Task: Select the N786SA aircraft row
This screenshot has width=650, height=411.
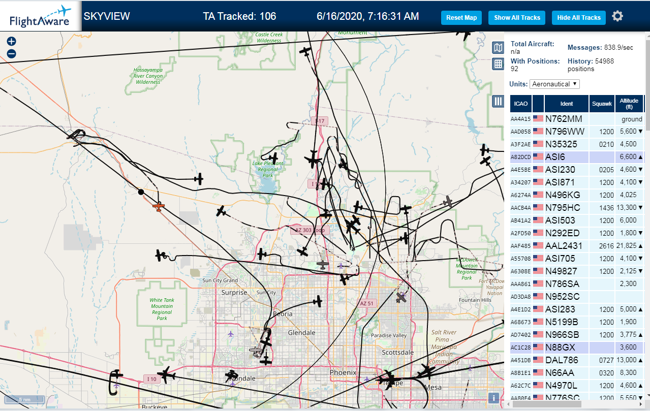Action: (577, 284)
